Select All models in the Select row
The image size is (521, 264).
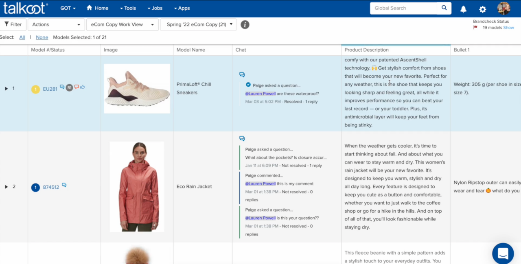[x=22, y=37]
